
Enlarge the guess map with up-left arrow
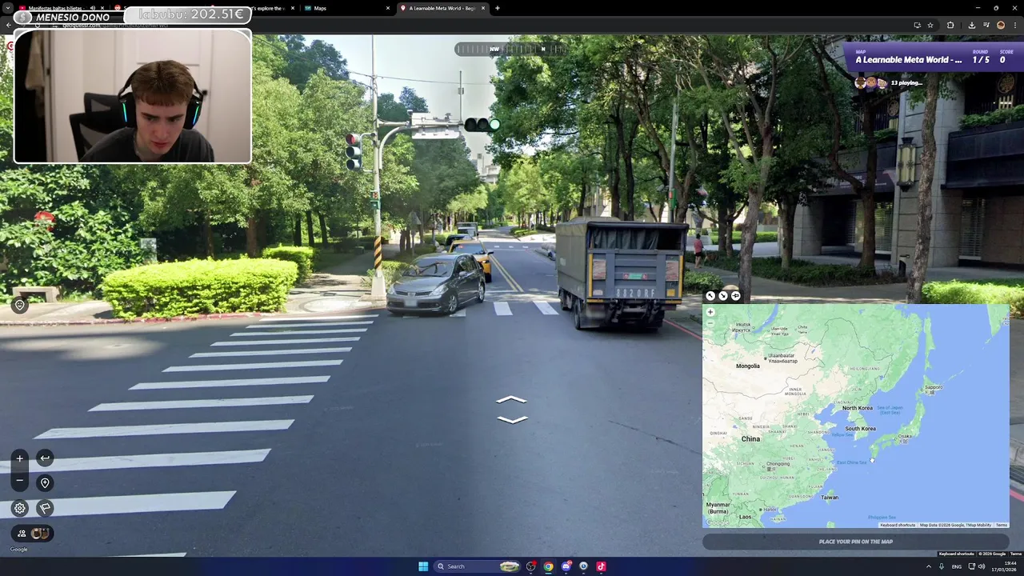pyautogui.click(x=710, y=296)
